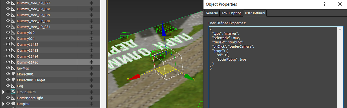Screen dimensions: 347x108
Task: Select the EnvMap name in scene list
Action: coord(23,68)
